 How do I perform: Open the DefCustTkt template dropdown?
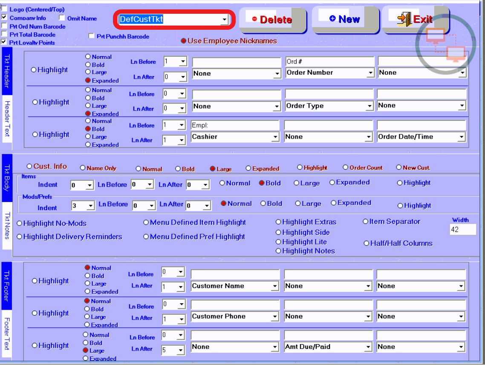tap(225, 20)
